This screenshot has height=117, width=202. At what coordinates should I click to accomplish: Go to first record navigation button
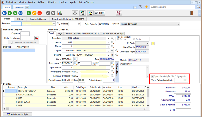click(4, 13)
